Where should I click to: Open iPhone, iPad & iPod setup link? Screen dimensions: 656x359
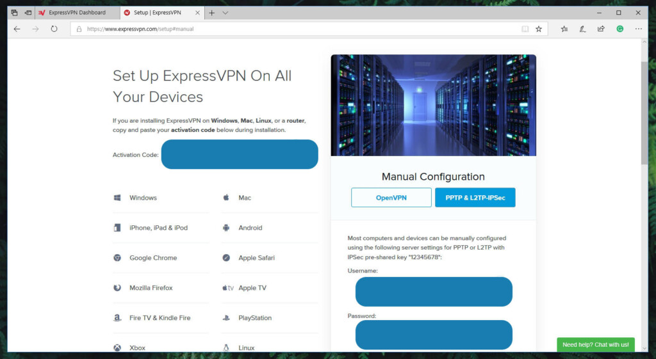point(159,228)
